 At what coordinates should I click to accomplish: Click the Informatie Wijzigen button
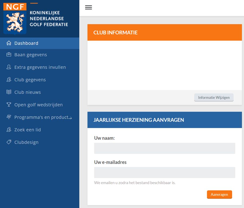pos(214,97)
